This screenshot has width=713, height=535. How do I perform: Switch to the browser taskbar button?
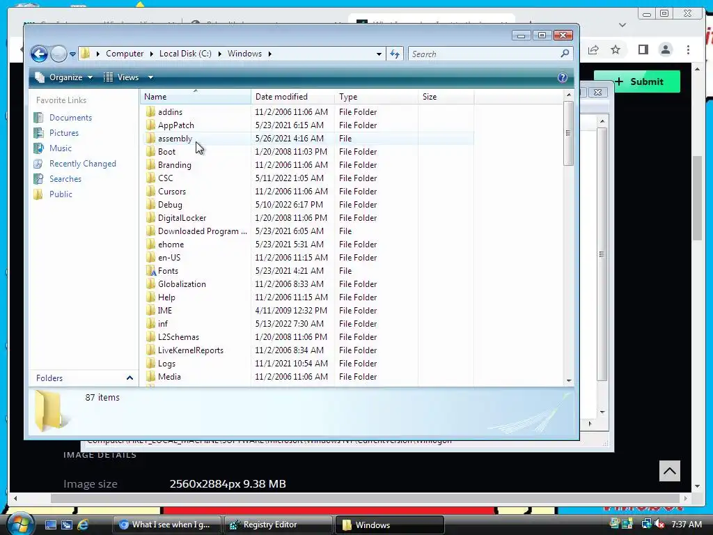pos(166,525)
